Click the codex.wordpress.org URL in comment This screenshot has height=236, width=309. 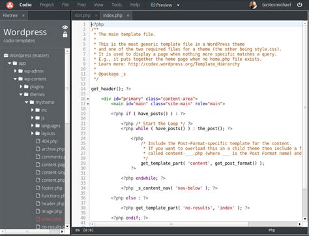tap(184, 64)
